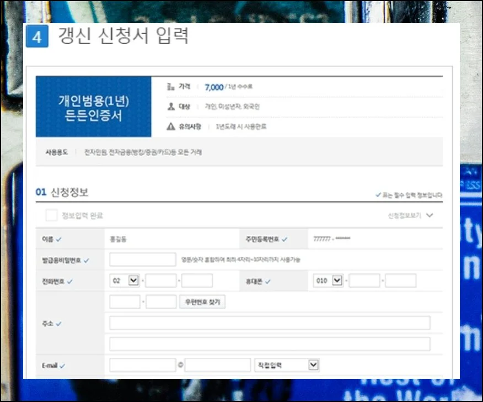The width and height of the screenshot is (483, 402).
Task: Click the 우편번호 찾기 button
Action: 203,302
